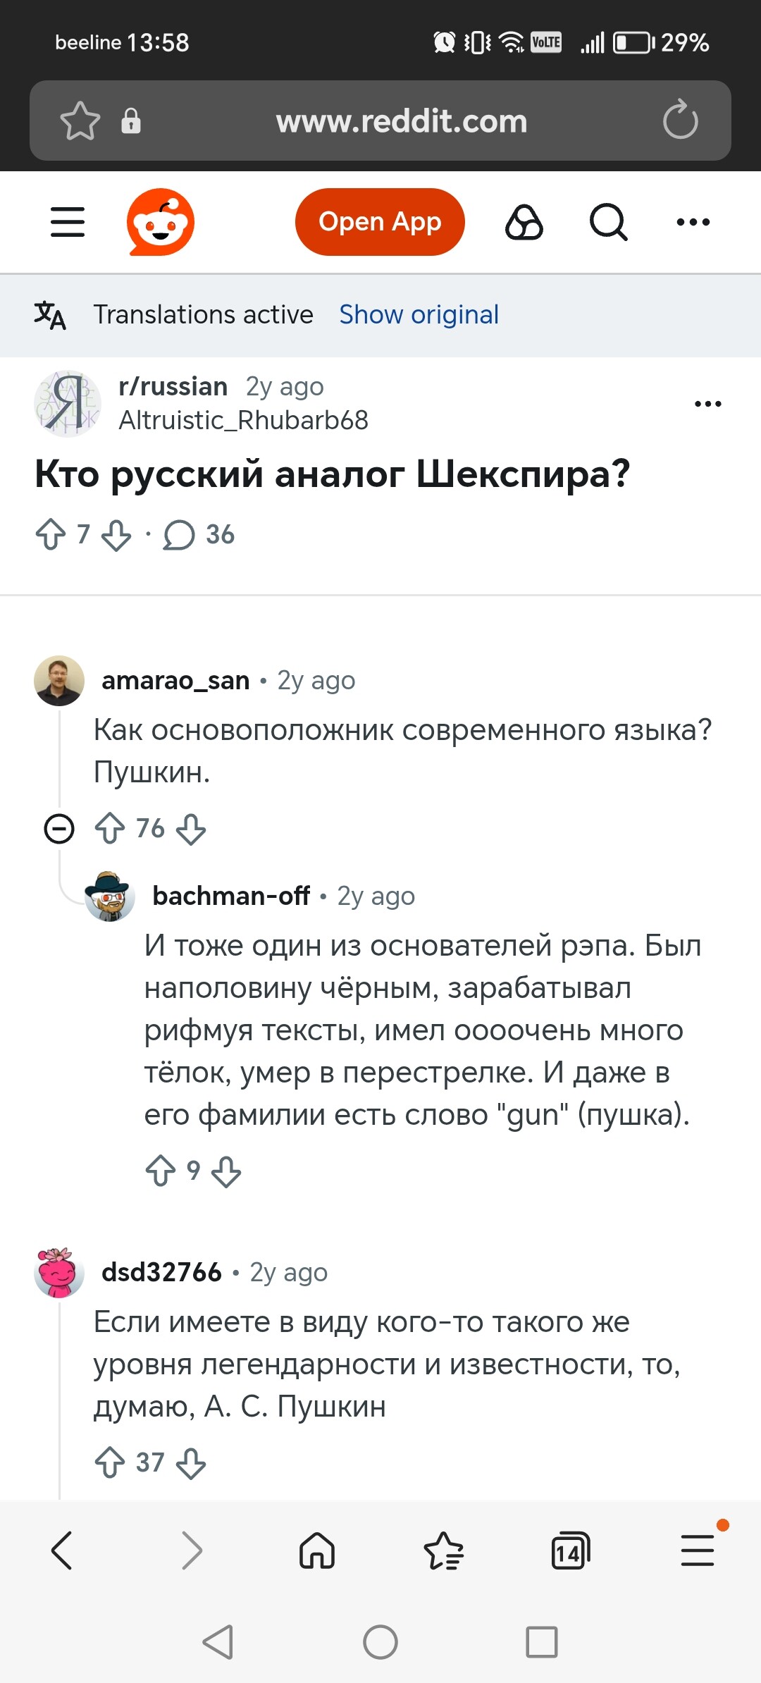Open Reddit header overflow menu
Image resolution: width=761 pixels, height=1683 pixels.
693,222
